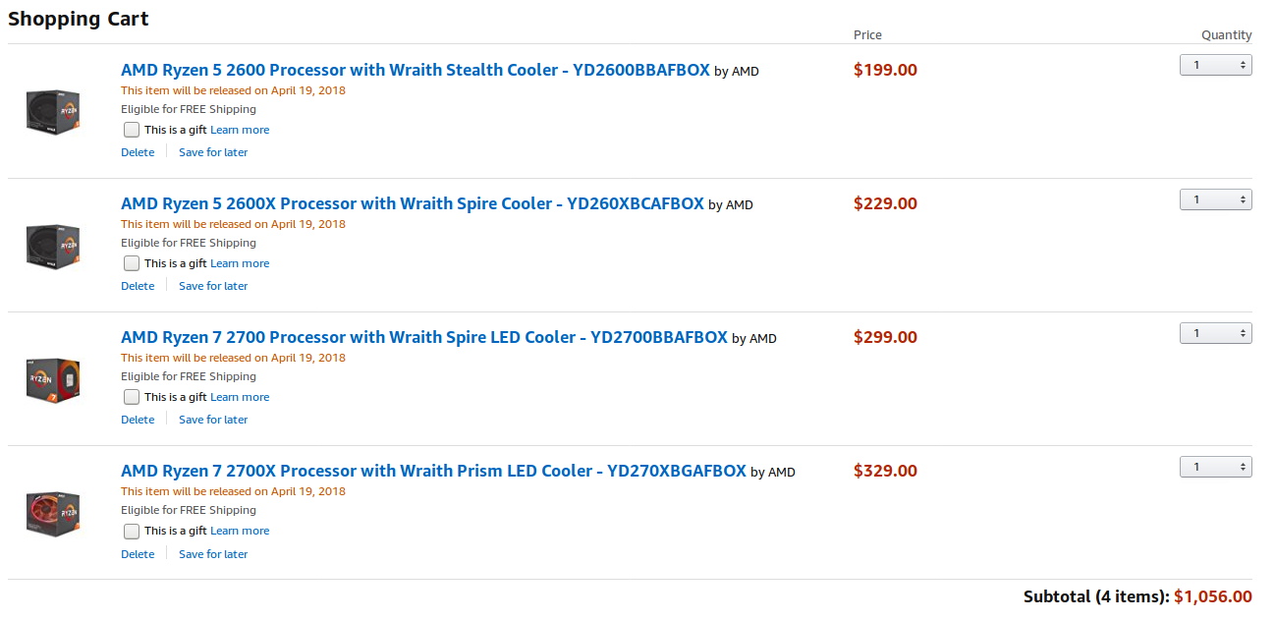Change quantity of Ryzen 5 2600X

click(x=1215, y=199)
